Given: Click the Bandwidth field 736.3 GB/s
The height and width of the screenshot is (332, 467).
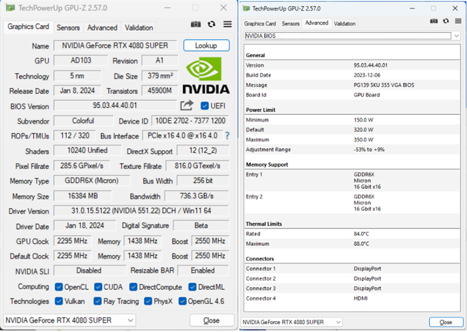Looking at the screenshot, I should tap(197, 196).
